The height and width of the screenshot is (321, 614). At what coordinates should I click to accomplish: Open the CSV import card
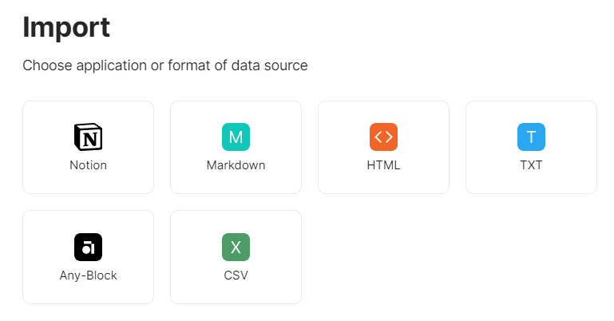point(236,291)
